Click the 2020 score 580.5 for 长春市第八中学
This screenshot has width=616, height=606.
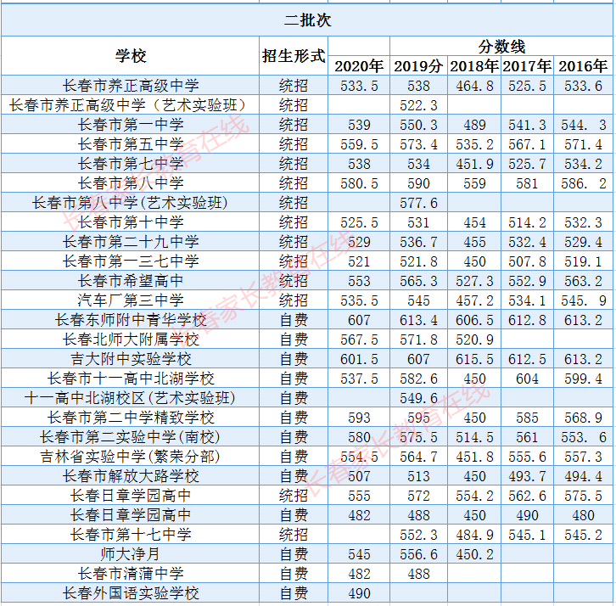tap(359, 183)
